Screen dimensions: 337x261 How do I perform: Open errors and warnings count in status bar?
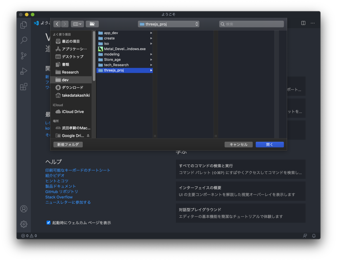[x=29, y=236]
